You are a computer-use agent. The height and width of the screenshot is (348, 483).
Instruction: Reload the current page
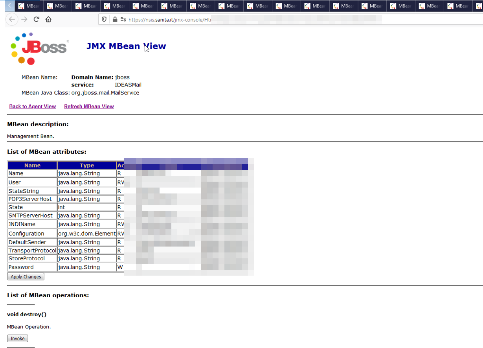[x=37, y=19]
